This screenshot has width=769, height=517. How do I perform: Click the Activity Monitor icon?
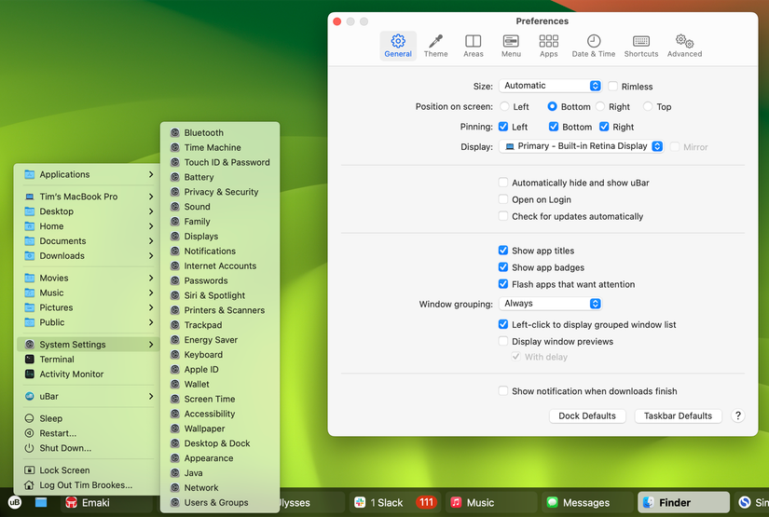point(30,374)
